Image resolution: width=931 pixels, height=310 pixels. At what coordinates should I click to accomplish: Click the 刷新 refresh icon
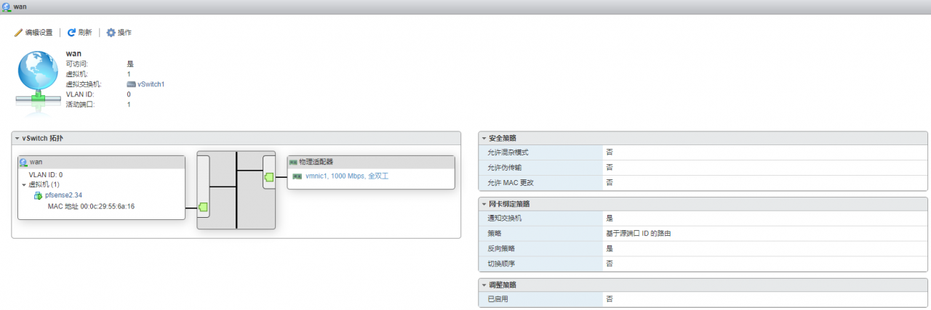point(72,33)
